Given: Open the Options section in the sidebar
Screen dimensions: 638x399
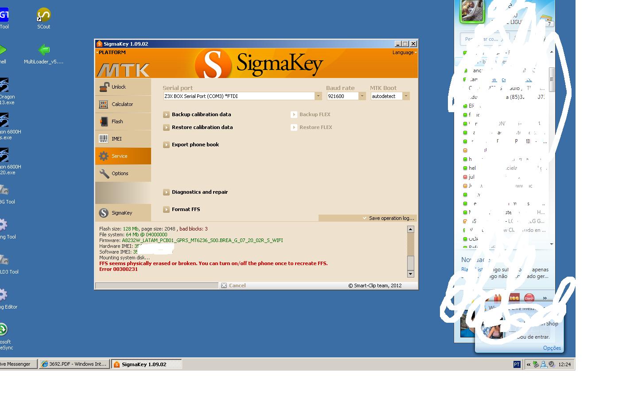Looking at the screenshot, I should (123, 173).
